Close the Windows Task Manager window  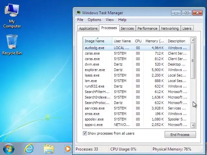tap(198, 13)
